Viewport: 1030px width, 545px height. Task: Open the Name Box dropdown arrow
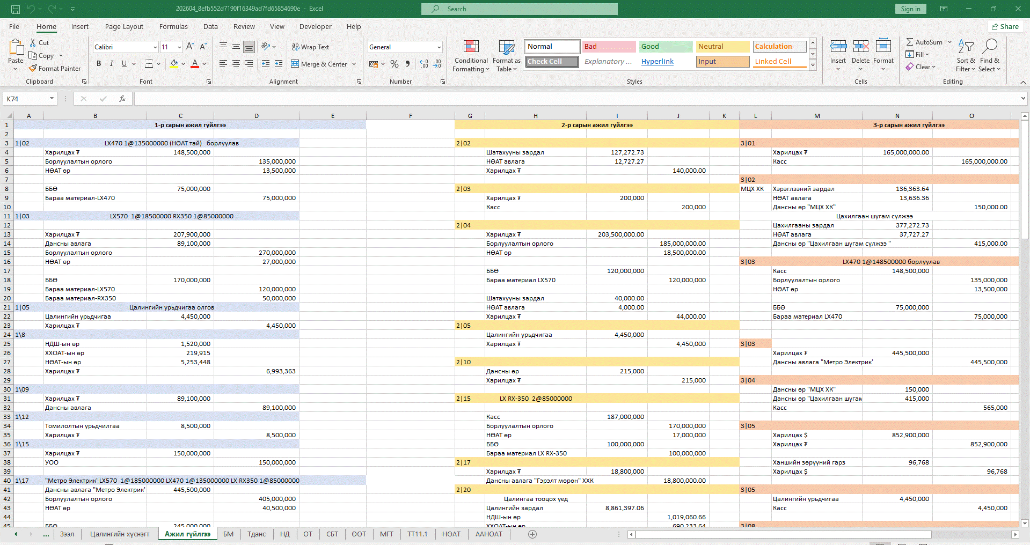(x=52, y=99)
